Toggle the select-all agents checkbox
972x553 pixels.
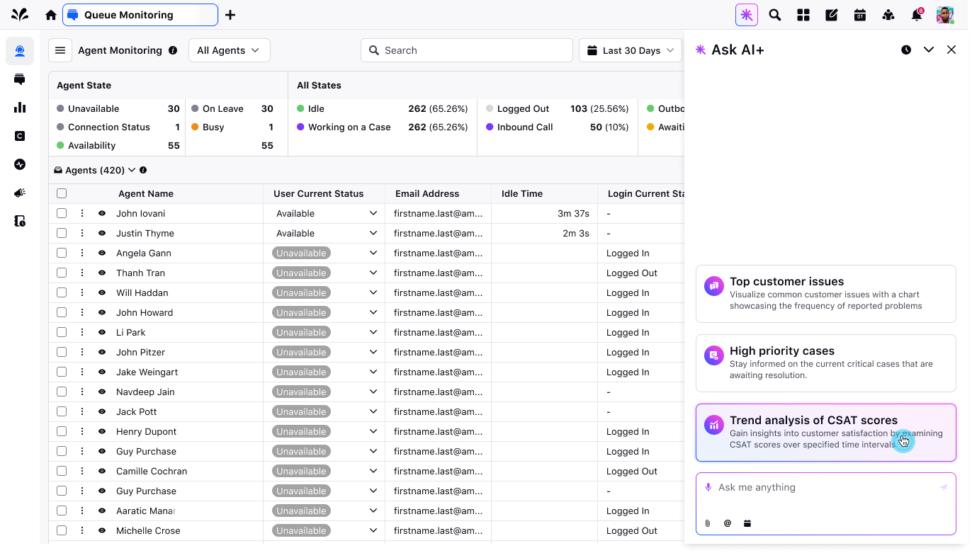point(62,193)
